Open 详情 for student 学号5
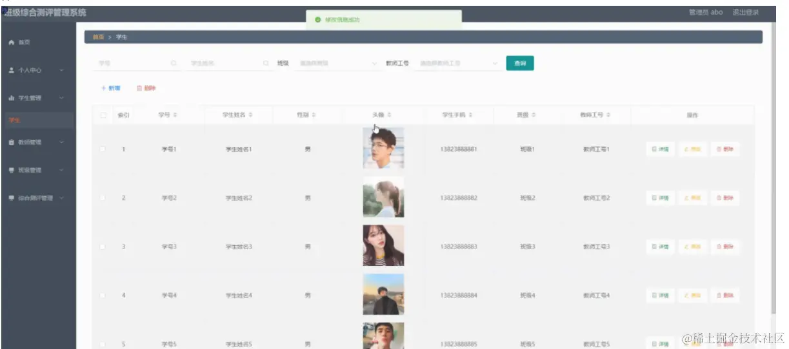The width and height of the screenshot is (789, 349). click(x=660, y=343)
